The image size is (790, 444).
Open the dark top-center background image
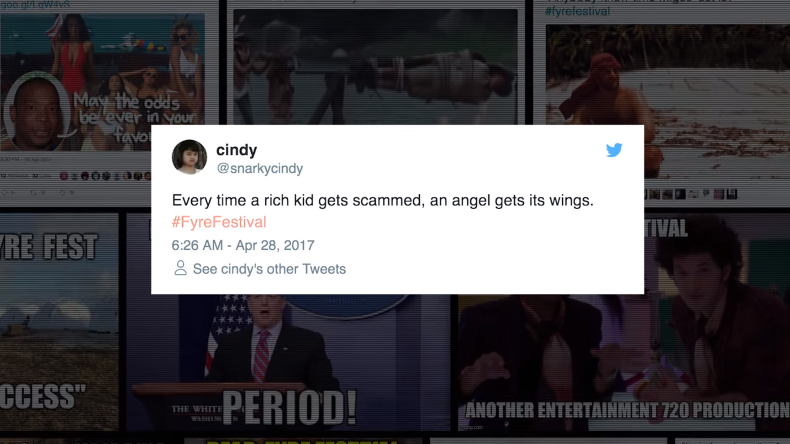(x=375, y=67)
